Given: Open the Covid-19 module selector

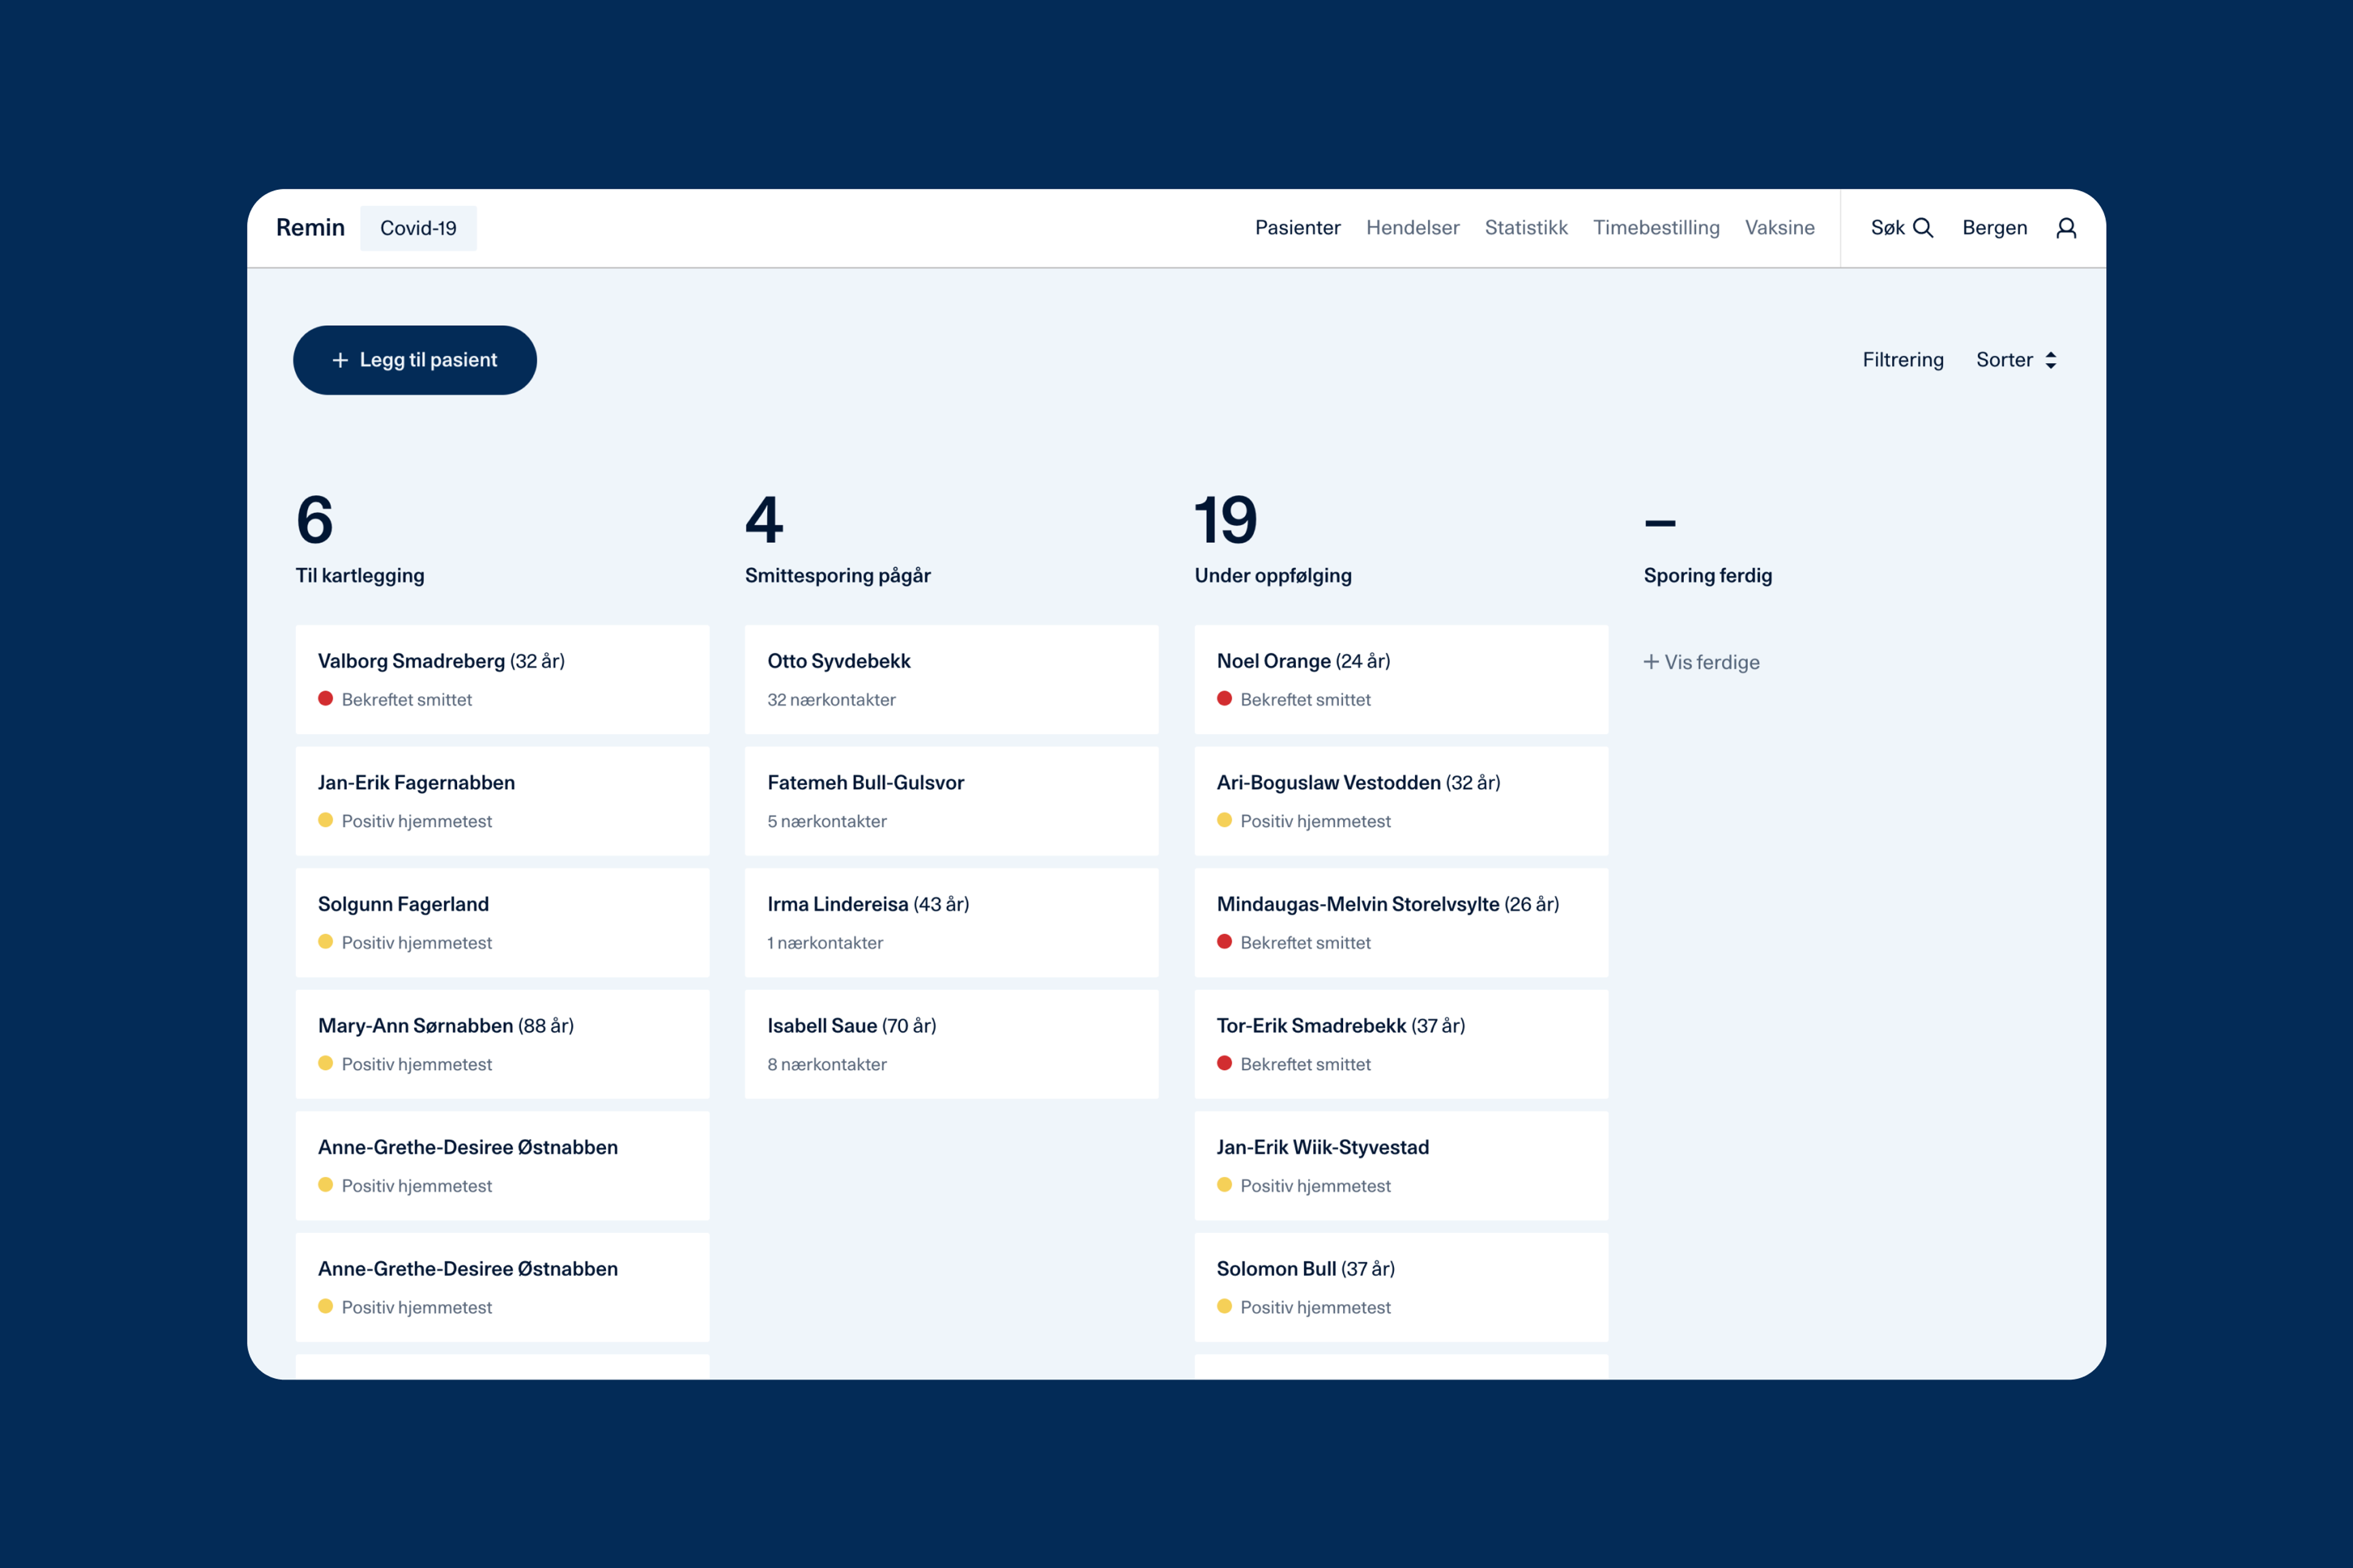Looking at the screenshot, I should (418, 228).
